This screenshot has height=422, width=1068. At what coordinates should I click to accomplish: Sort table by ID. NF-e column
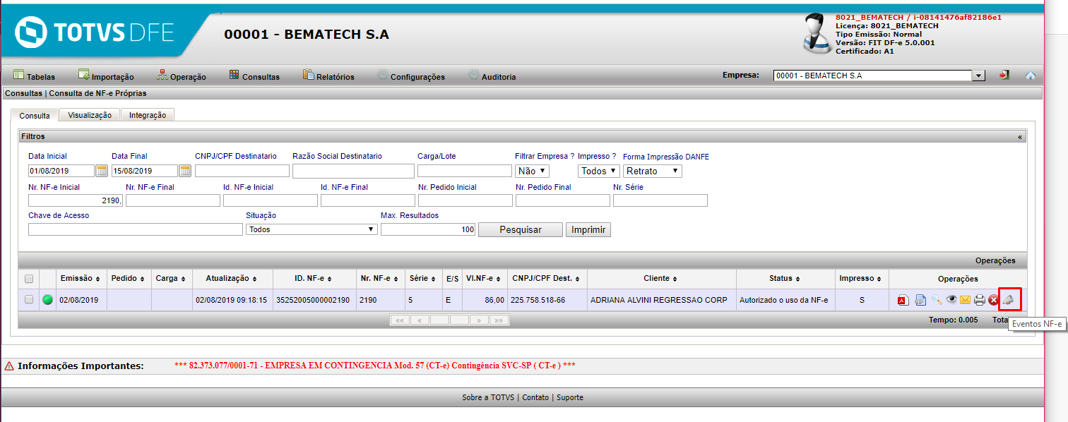(312, 279)
